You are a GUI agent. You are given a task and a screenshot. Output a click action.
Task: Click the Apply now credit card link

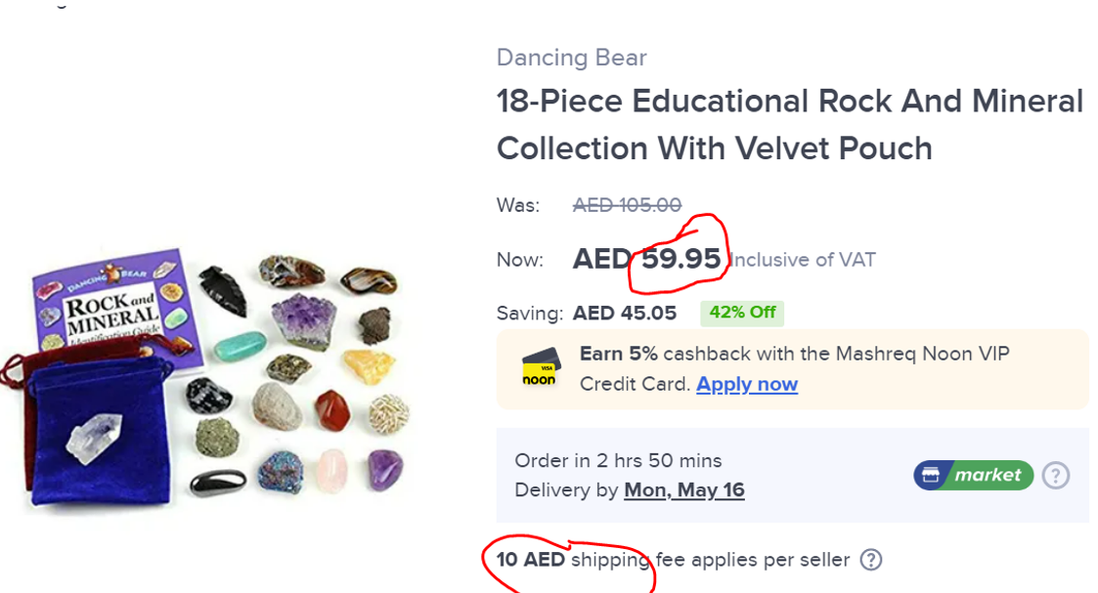point(747,384)
